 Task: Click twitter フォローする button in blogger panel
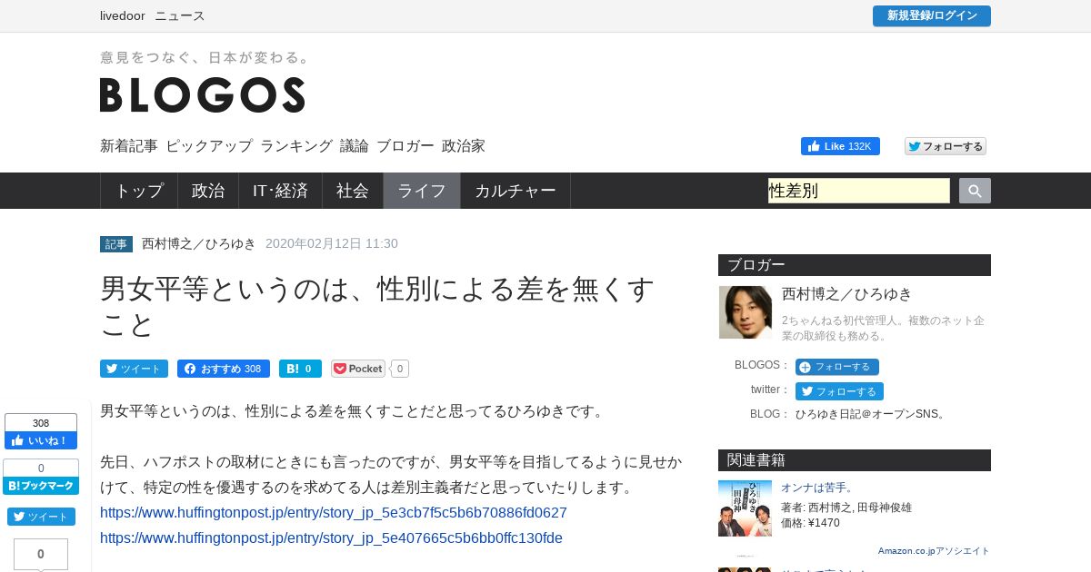coord(839,391)
